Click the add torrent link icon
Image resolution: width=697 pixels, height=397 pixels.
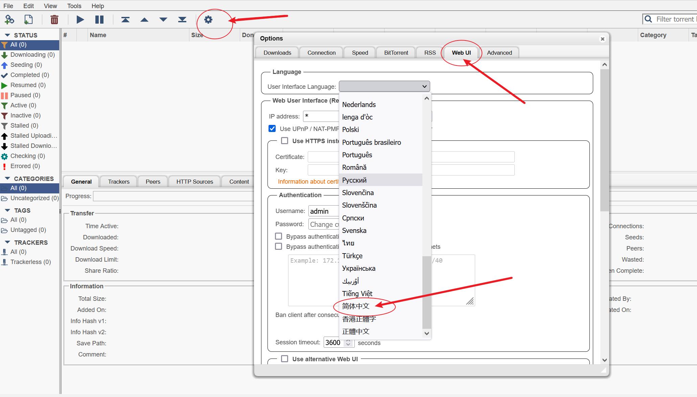(9, 20)
